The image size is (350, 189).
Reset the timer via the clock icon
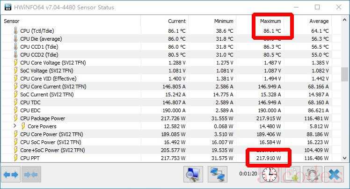coord(270,174)
